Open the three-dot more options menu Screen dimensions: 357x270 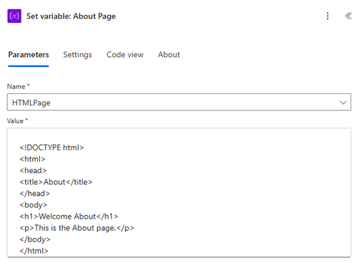point(328,16)
